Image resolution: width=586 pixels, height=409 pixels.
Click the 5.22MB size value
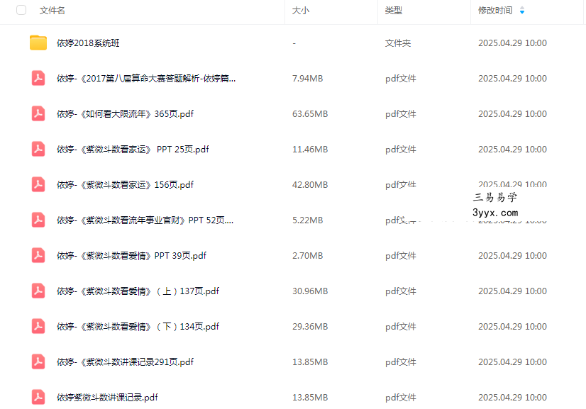308,220
